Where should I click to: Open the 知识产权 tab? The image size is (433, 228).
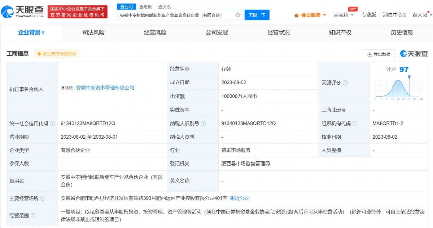pos(340,33)
